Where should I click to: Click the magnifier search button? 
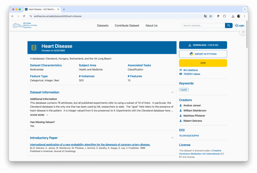[229, 25]
